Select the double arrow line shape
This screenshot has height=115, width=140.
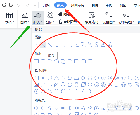(50, 45)
